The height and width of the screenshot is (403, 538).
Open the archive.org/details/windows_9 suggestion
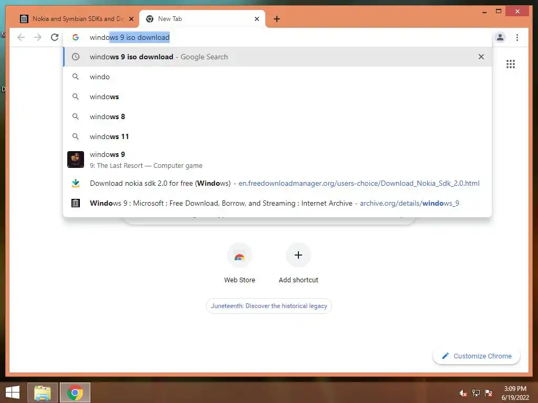tap(277, 203)
